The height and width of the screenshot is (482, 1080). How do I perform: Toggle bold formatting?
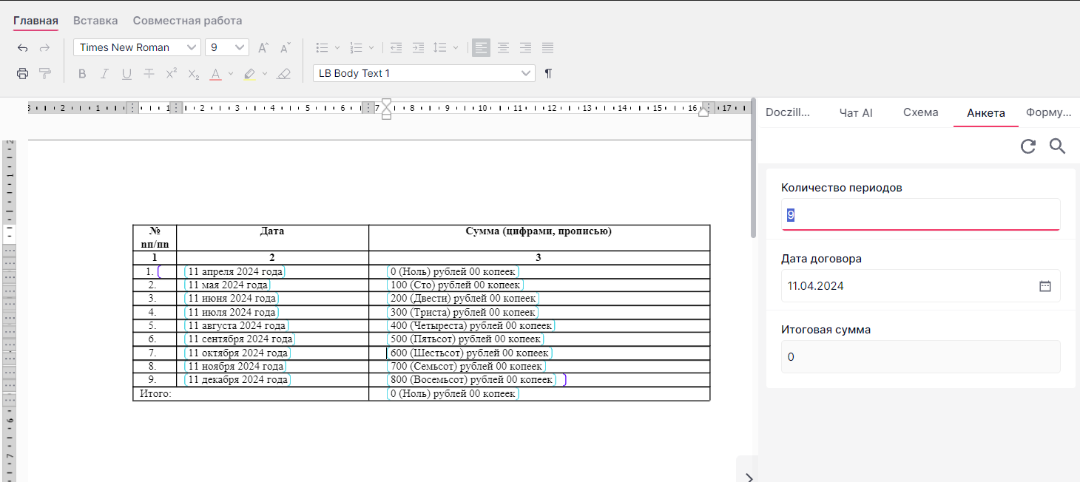tap(82, 74)
